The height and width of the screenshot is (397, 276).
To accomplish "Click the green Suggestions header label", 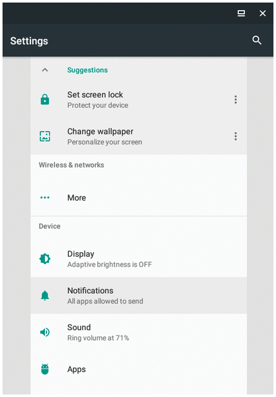I will click(x=87, y=70).
